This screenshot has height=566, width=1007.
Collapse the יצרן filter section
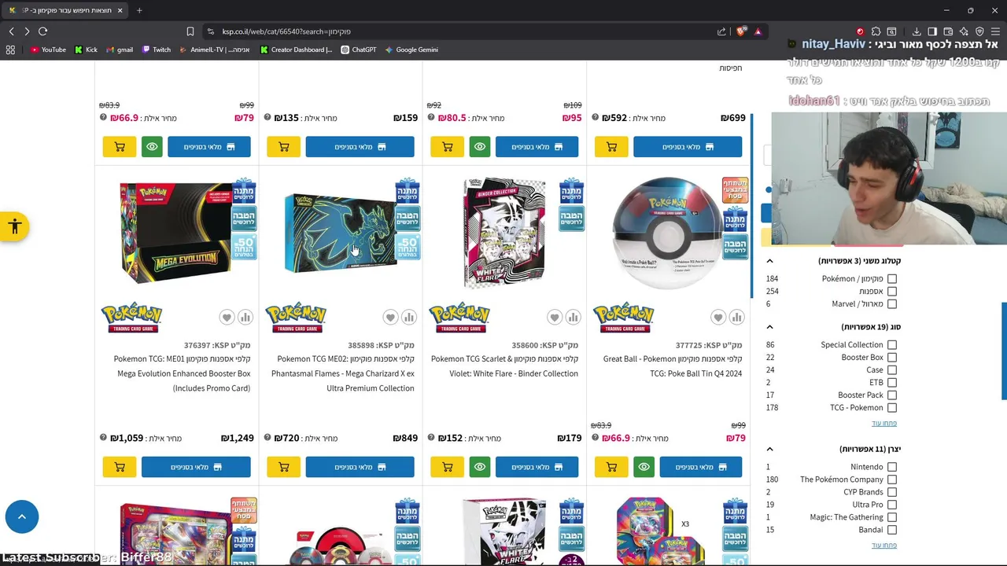769,449
